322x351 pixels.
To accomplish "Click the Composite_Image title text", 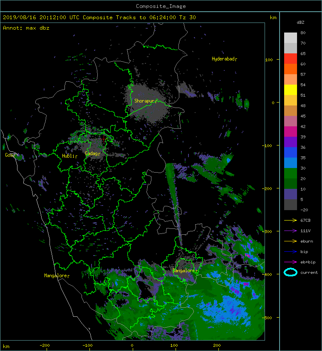I will [x=161, y=6].
